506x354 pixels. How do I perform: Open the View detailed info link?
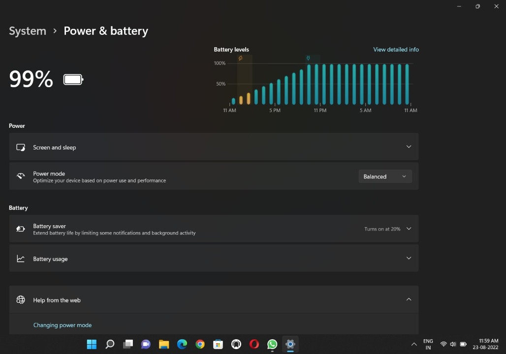tap(396, 50)
